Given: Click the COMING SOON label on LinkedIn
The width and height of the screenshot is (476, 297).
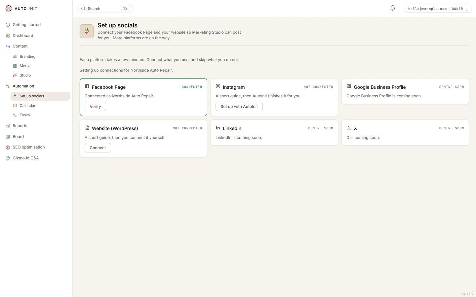Looking at the screenshot, I should tap(321, 128).
